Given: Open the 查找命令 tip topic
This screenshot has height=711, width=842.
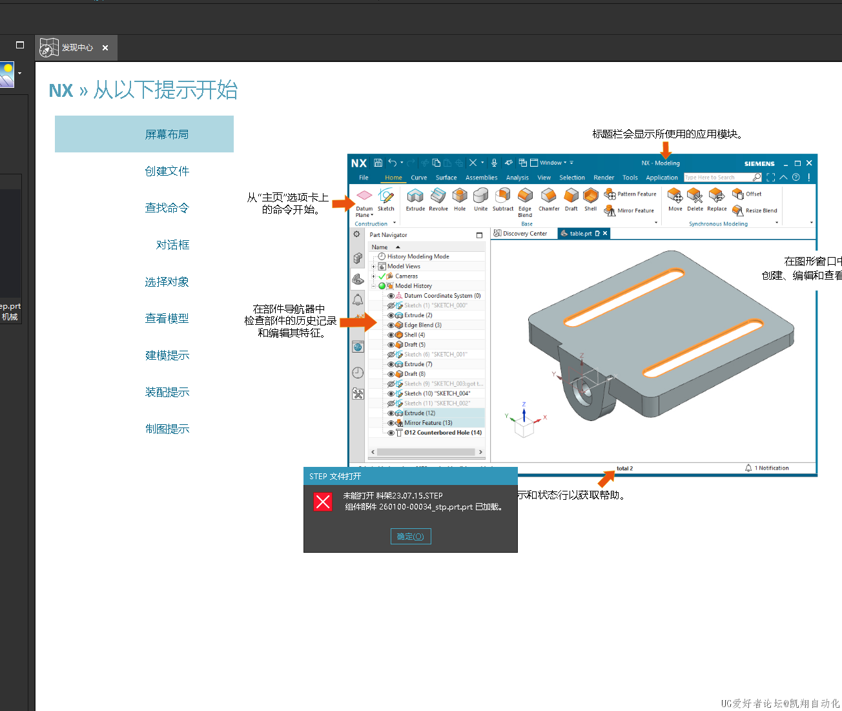Looking at the screenshot, I should pyautogui.click(x=167, y=208).
